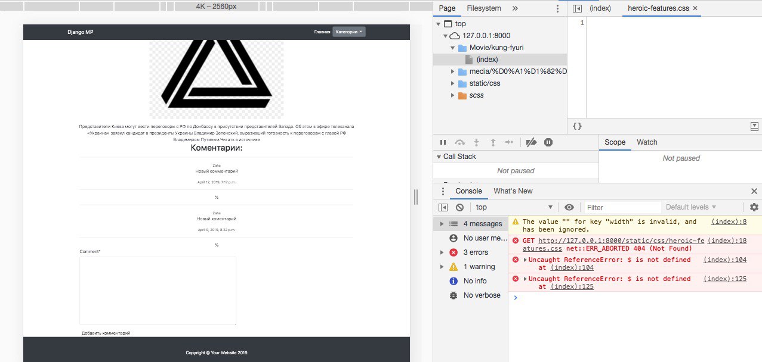Select the Page tab in navigator
Screen dimensions: 762x362
[447, 8]
